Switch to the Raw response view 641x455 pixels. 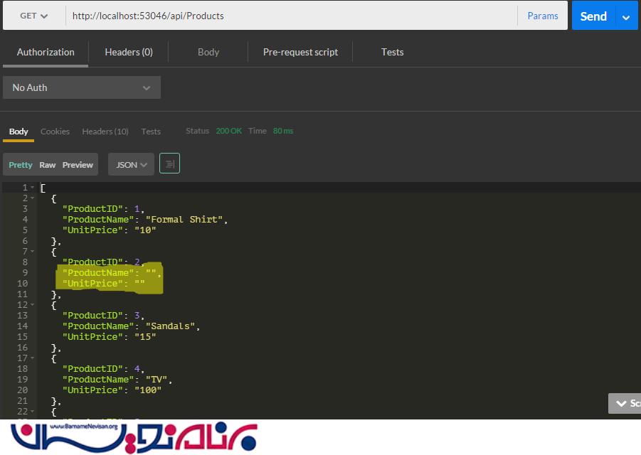[48, 165]
